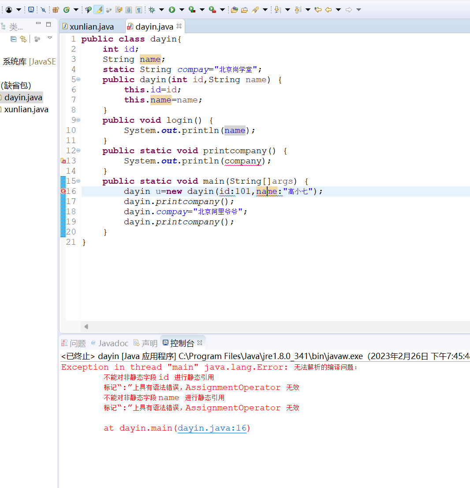The width and height of the screenshot is (470, 488).
Task: Collapse the main method fold at line 15
Action: 78,181
